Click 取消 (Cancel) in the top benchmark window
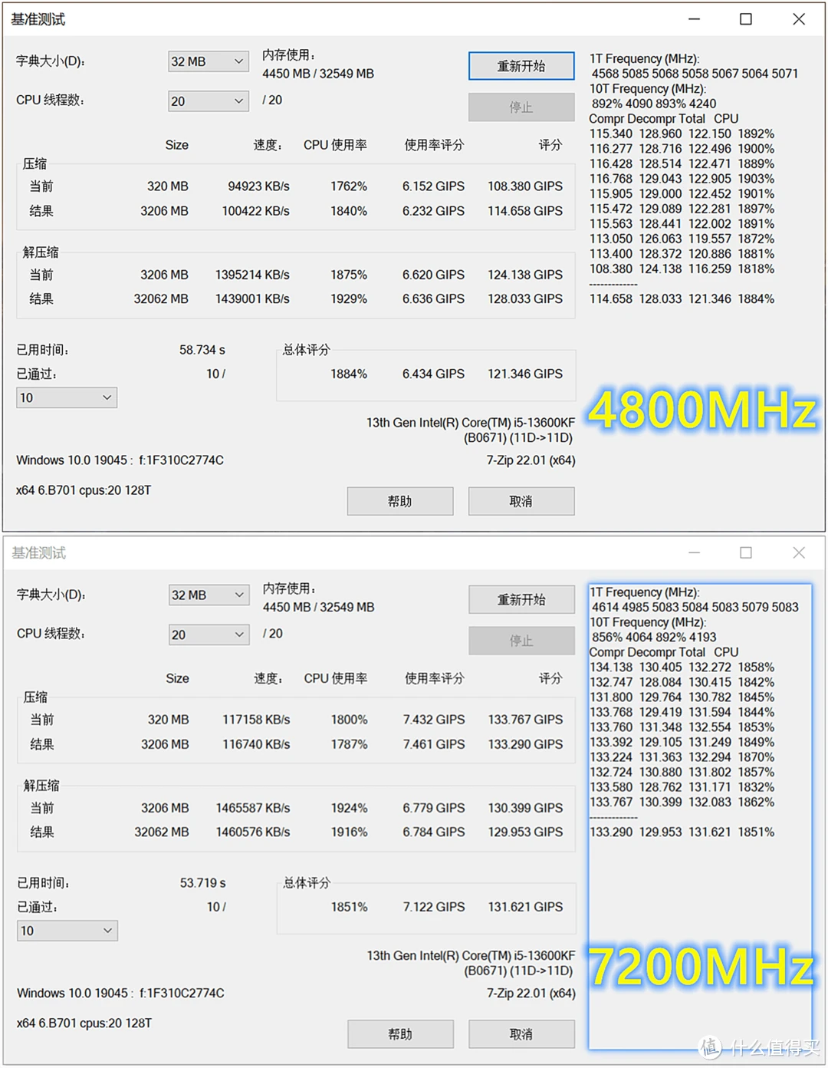Viewport: 828px width, 1068px height. [521, 501]
